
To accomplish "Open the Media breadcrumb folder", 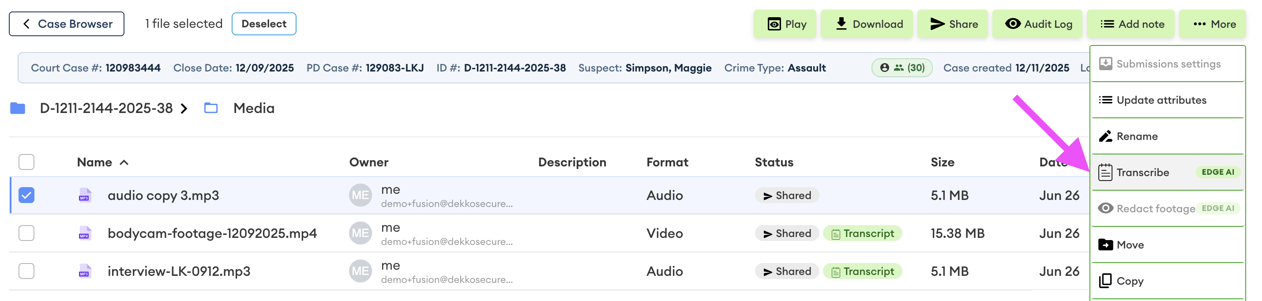I will click(254, 108).
